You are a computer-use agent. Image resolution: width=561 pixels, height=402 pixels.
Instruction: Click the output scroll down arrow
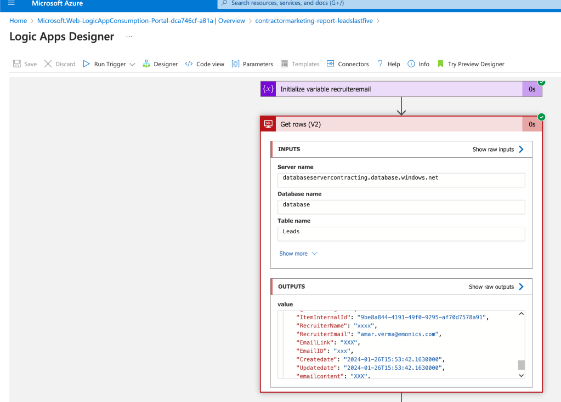[522, 375]
